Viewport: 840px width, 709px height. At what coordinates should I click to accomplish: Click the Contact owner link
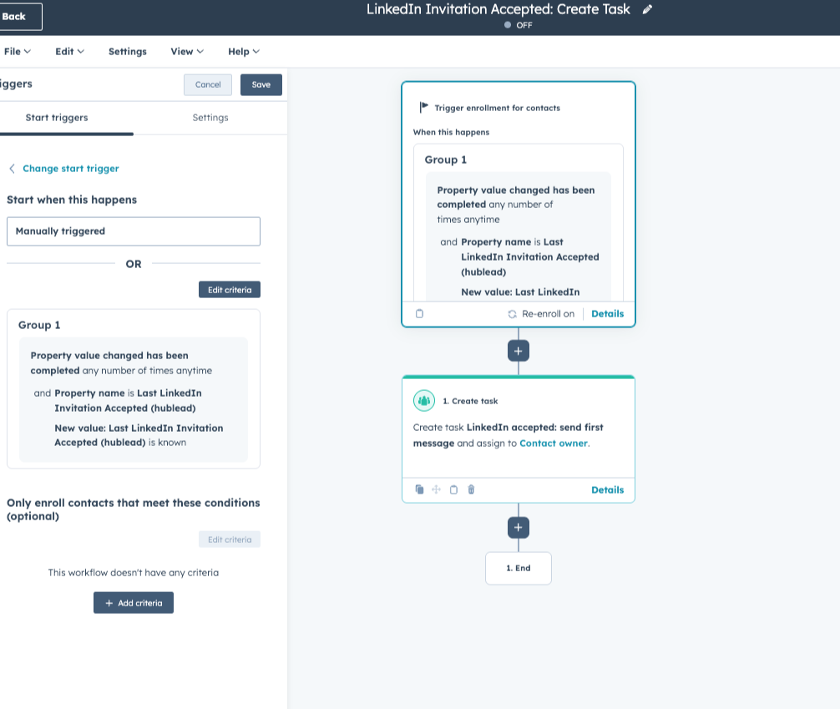(x=554, y=443)
